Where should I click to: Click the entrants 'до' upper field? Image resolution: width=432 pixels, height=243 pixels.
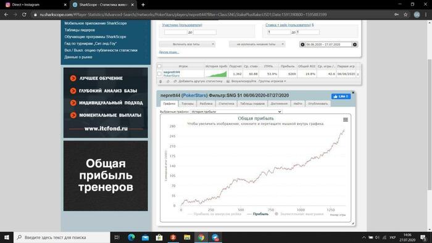point(205,32)
